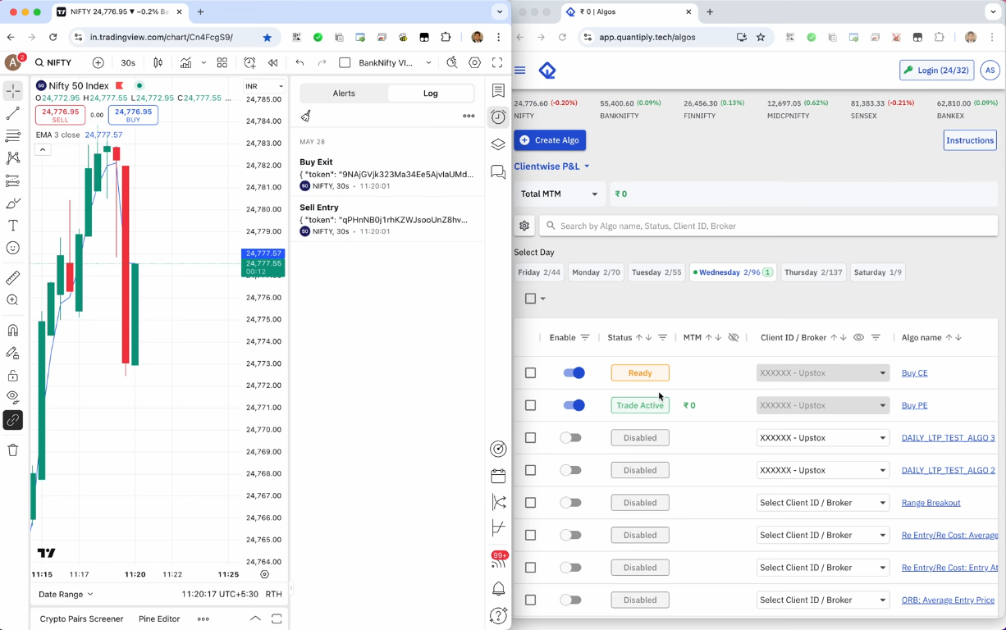Image resolution: width=1006 pixels, height=630 pixels.
Task: Toggle MTM column hidden eye icon
Action: click(734, 337)
